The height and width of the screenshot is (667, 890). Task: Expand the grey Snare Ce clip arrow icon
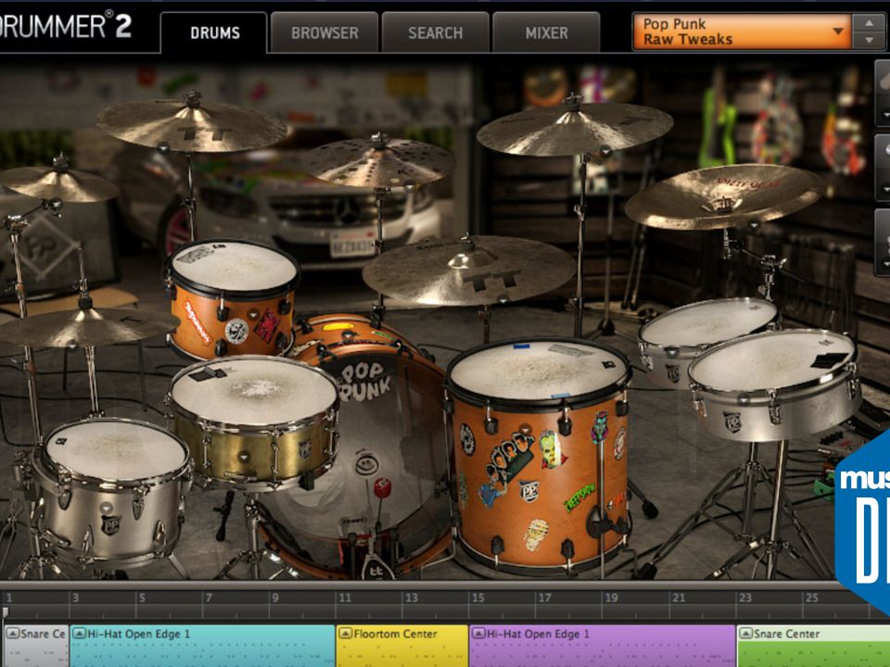pyautogui.click(x=12, y=634)
